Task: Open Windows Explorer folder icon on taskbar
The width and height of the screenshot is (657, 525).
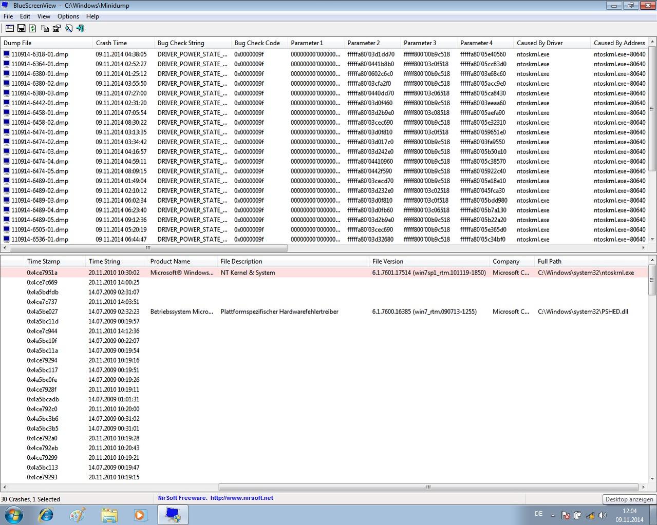Action: pyautogui.click(x=109, y=515)
